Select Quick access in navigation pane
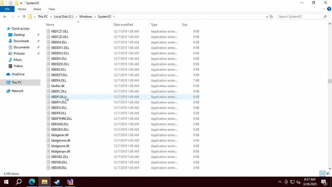 click(20, 29)
